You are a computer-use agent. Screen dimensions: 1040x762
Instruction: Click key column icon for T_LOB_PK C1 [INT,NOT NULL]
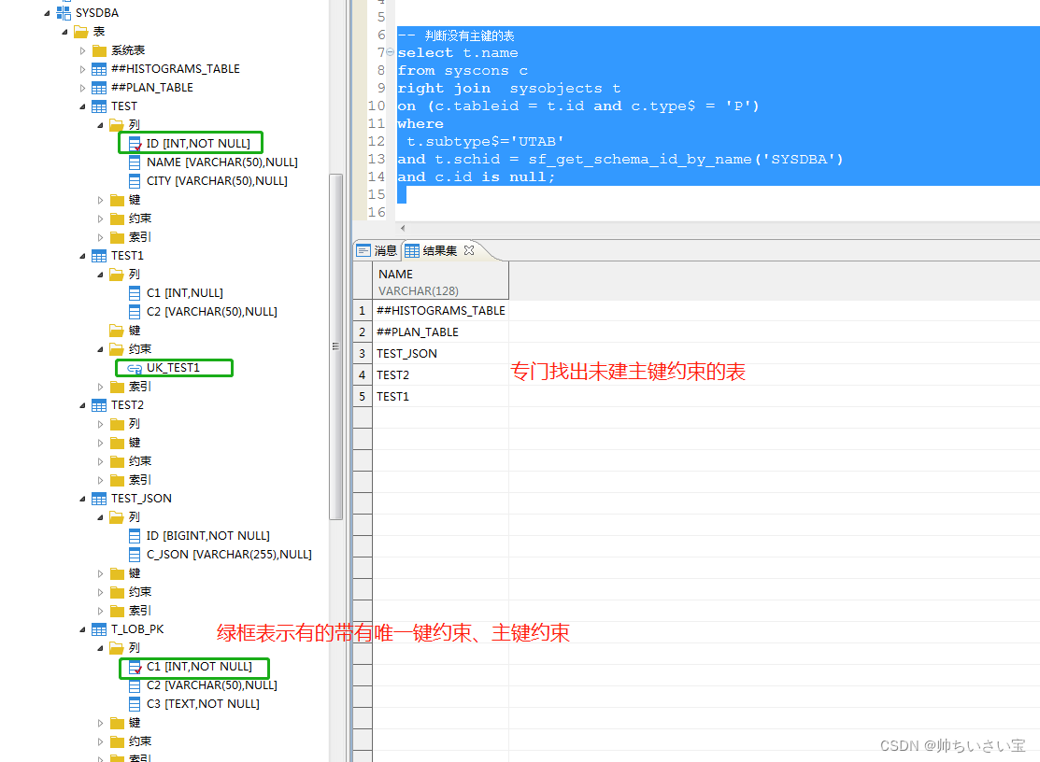coord(135,668)
